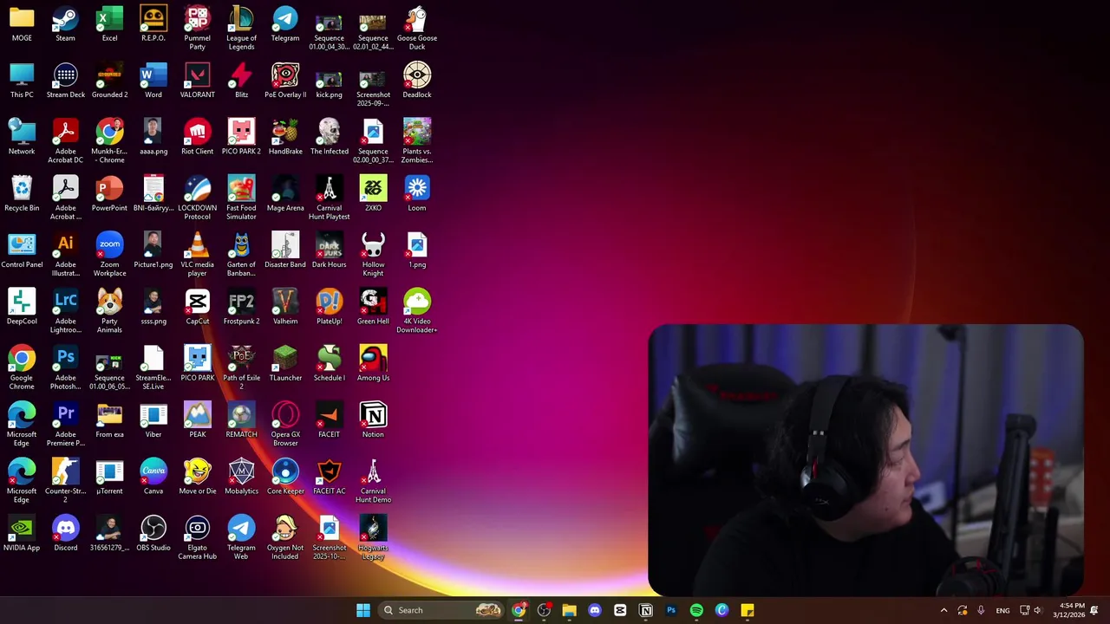Open the Opera GX Browser icon
The width and height of the screenshot is (1110, 624).
(x=285, y=425)
